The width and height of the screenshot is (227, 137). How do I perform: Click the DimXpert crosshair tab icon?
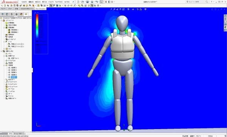[x=16, y=14]
